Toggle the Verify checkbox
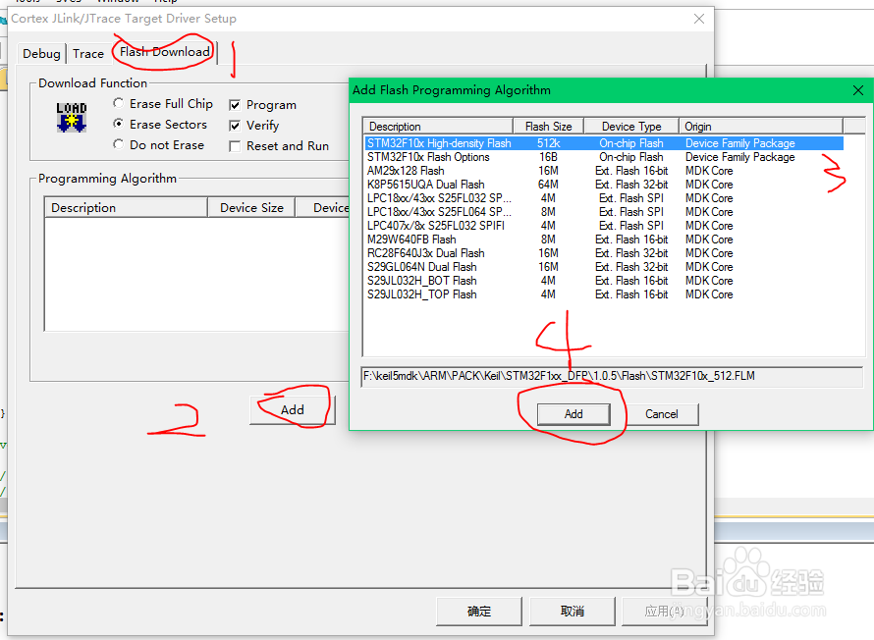Viewport: 874px width, 640px height. 235,126
